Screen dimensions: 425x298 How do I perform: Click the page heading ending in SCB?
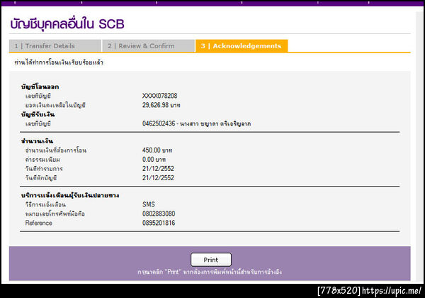tap(67, 24)
